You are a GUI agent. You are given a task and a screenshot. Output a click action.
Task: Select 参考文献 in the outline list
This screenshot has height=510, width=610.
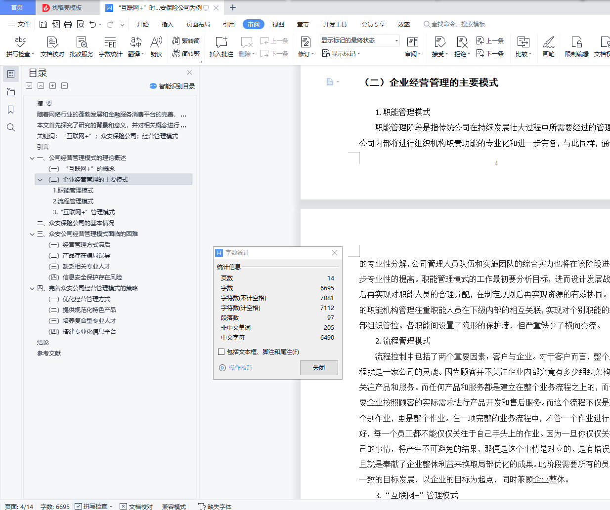tap(49, 353)
